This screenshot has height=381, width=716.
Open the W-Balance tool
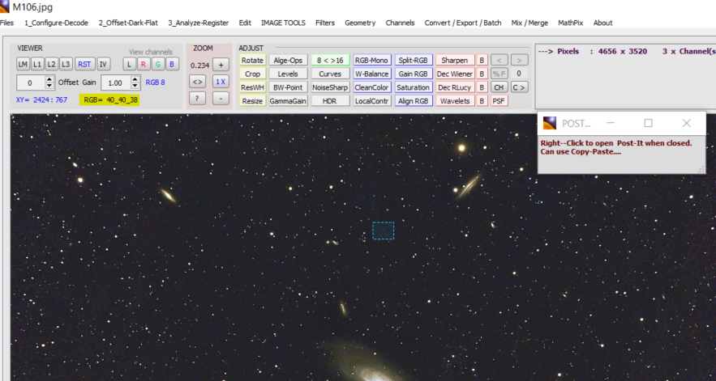click(x=371, y=74)
